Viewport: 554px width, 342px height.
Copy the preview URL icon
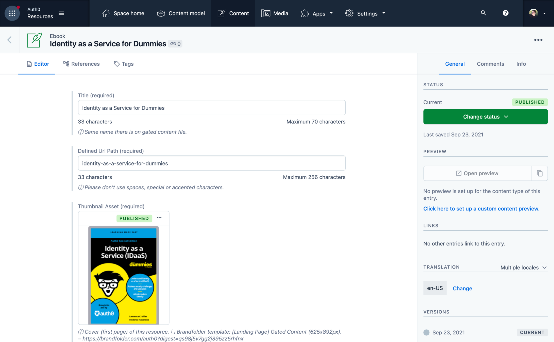pos(540,173)
